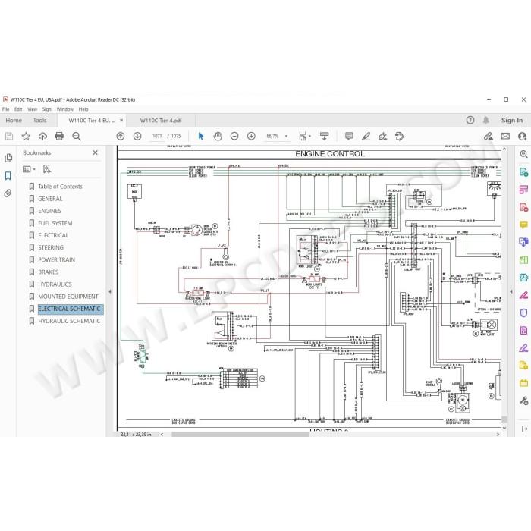The height and width of the screenshot is (531, 531).
Task: Switch to Tools tab
Action: point(40,120)
